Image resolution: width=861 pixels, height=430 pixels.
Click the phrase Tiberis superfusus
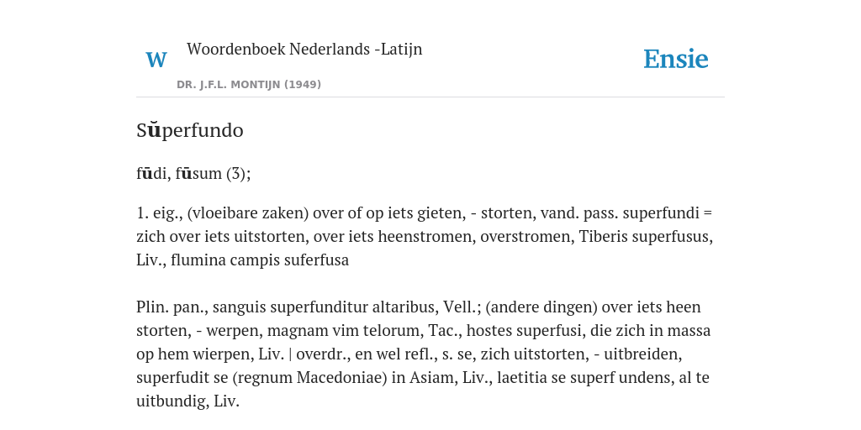(645, 236)
